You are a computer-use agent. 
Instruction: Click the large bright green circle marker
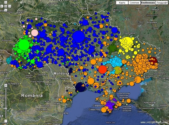(x=24, y=44)
